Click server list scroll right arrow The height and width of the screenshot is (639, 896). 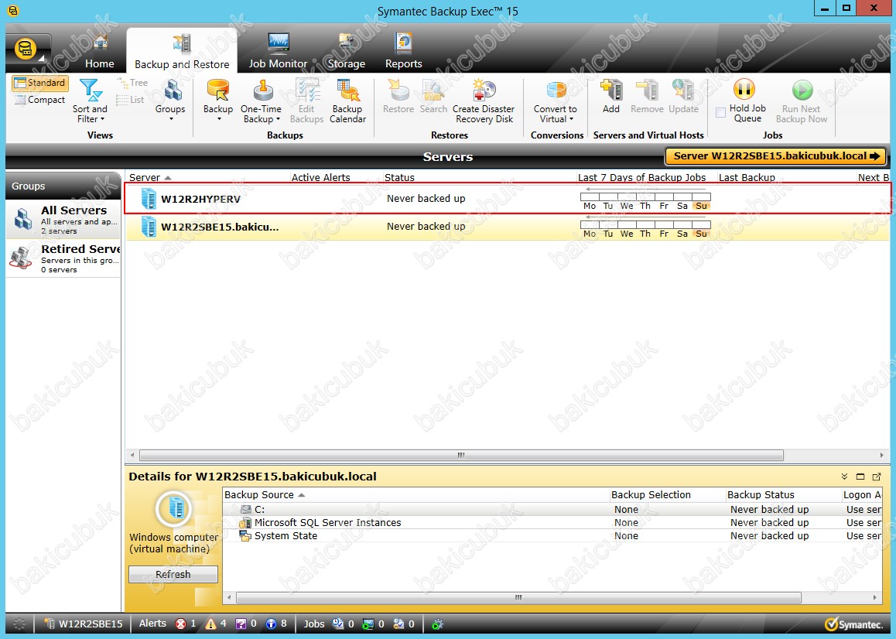point(882,456)
